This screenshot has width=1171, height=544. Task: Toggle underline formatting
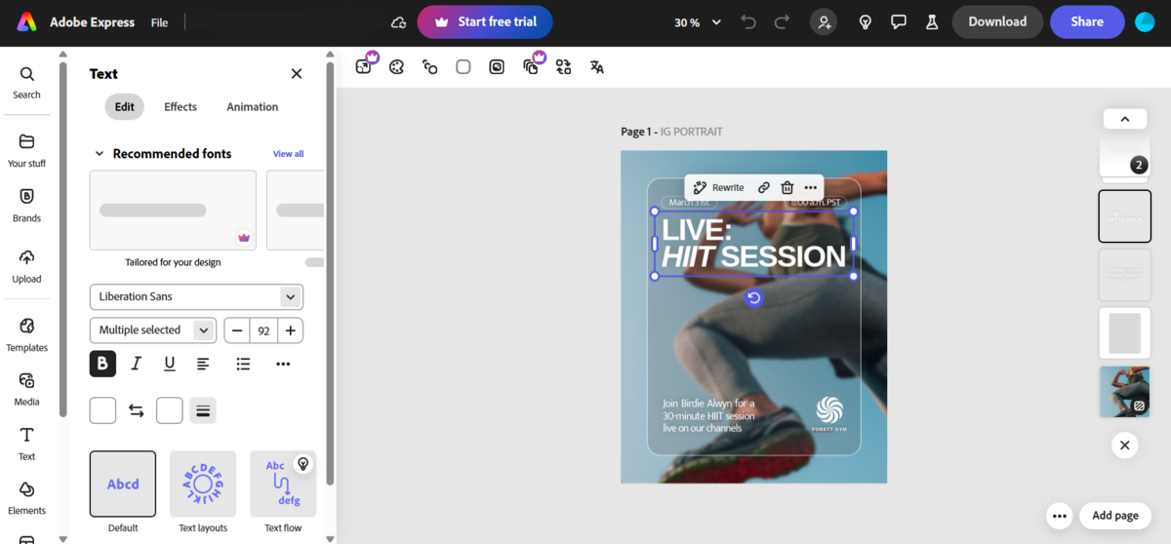click(170, 364)
